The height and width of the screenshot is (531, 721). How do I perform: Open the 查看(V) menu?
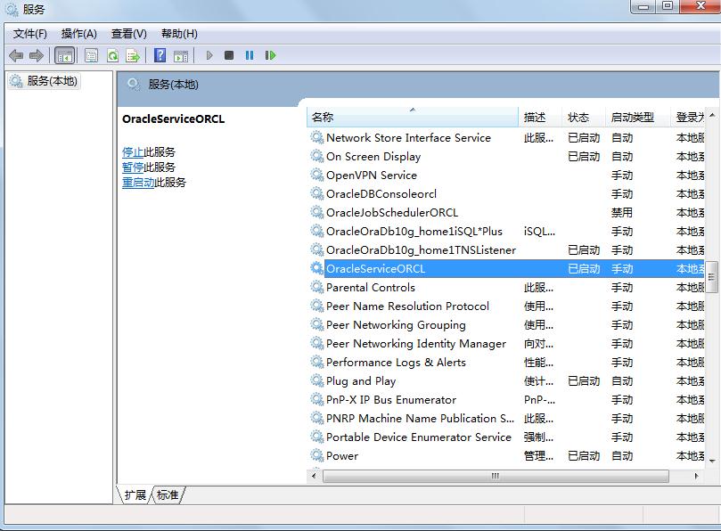pos(128,34)
